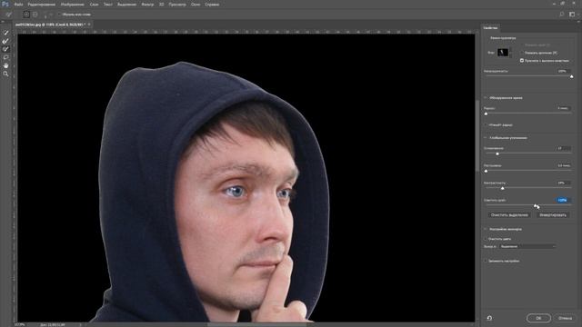Choose the add-to-selection mode icon
Viewport: 582px width, 327px height.
(x=26, y=15)
